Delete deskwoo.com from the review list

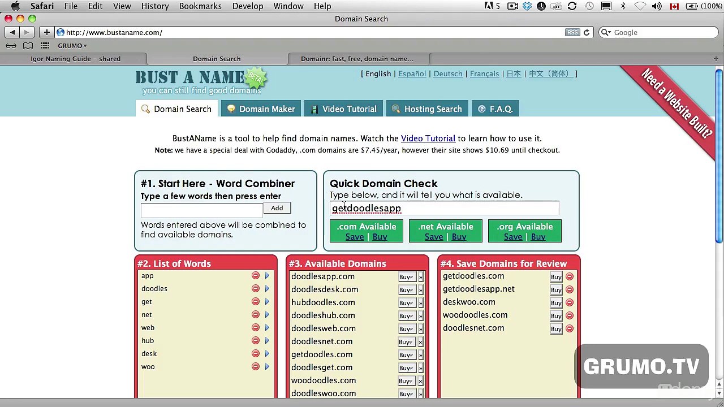click(x=570, y=302)
